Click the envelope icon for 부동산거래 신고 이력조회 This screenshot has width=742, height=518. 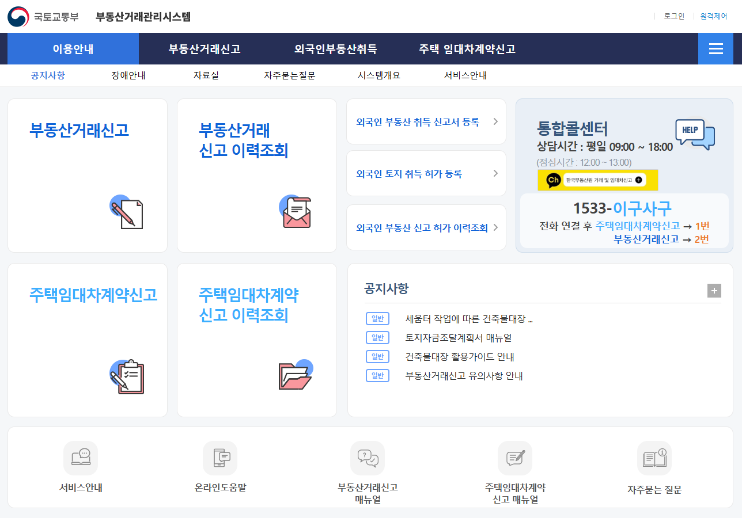click(296, 212)
